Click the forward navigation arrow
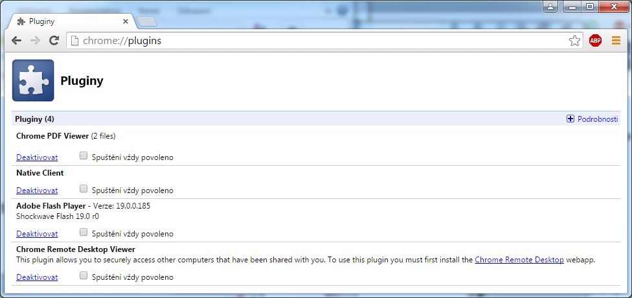The width and height of the screenshot is (632, 298). pyautogui.click(x=36, y=40)
